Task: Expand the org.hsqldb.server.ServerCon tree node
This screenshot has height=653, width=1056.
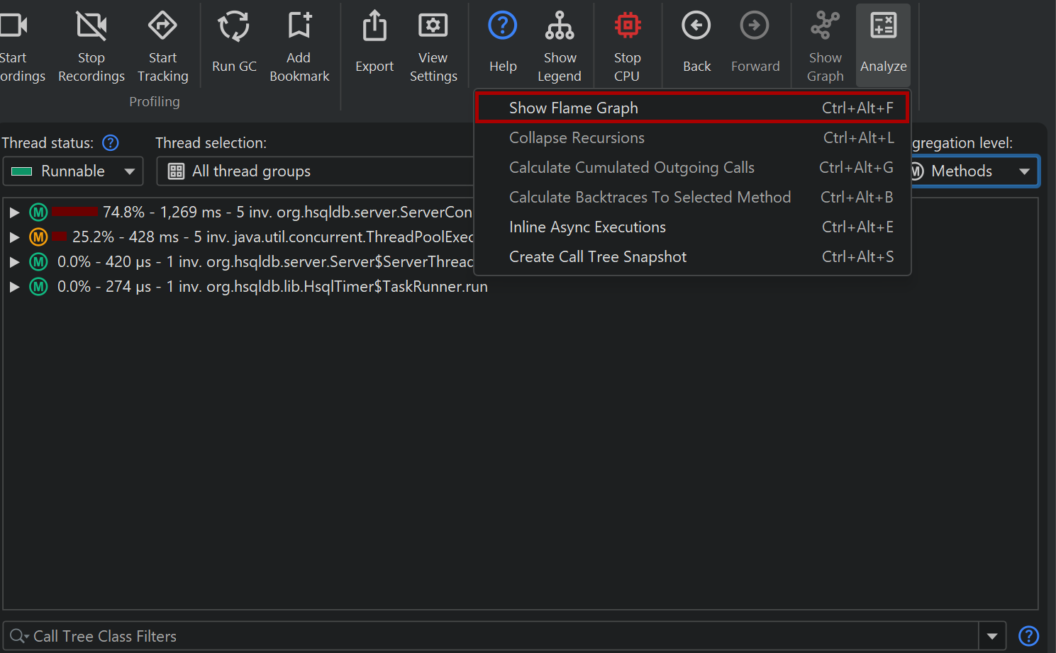Action: [x=14, y=212]
